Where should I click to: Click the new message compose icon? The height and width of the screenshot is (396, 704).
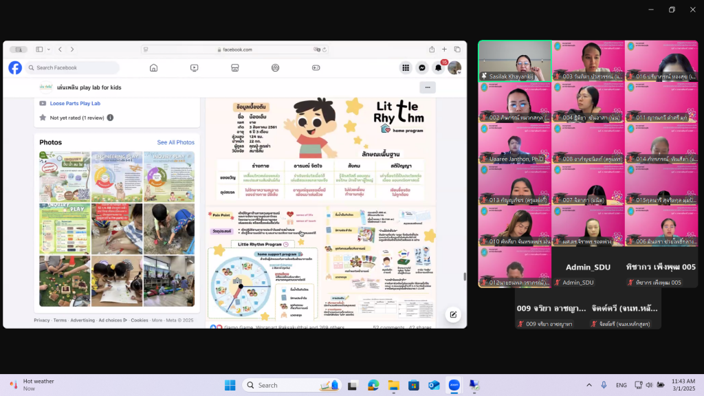453,315
